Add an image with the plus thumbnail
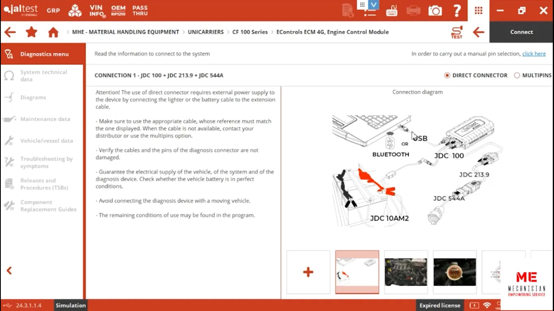 tap(308, 272)
